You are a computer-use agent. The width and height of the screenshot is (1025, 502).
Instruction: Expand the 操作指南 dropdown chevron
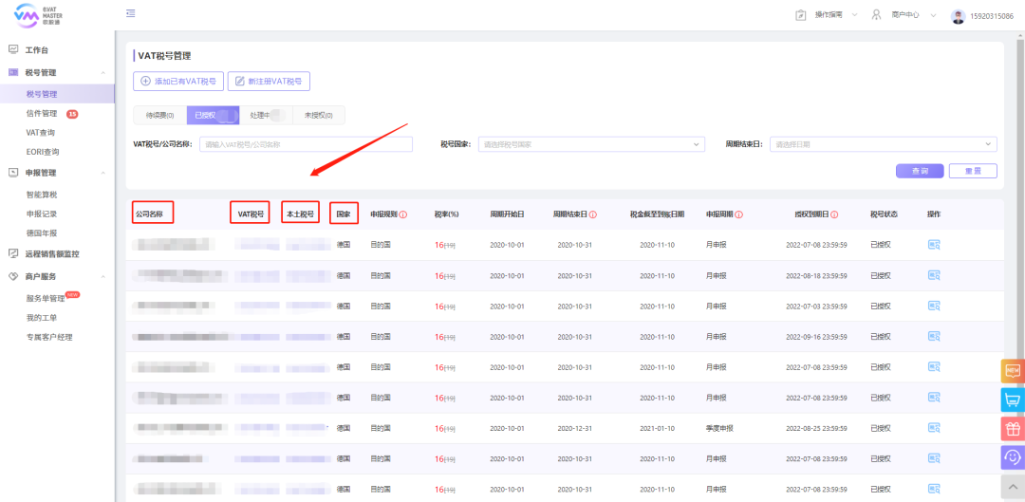tap(854, 14)
